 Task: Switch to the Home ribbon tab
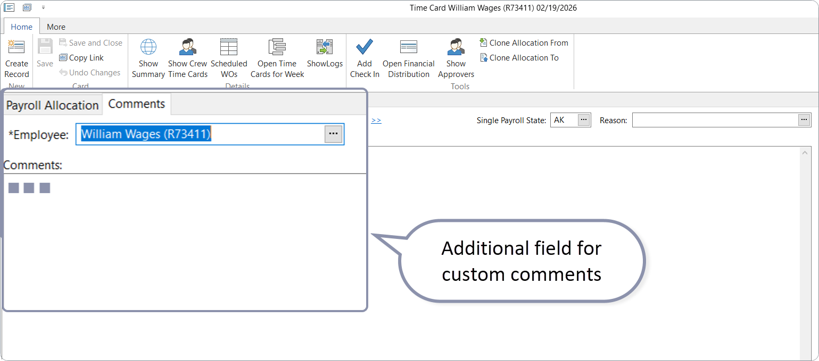click(22, 27)
